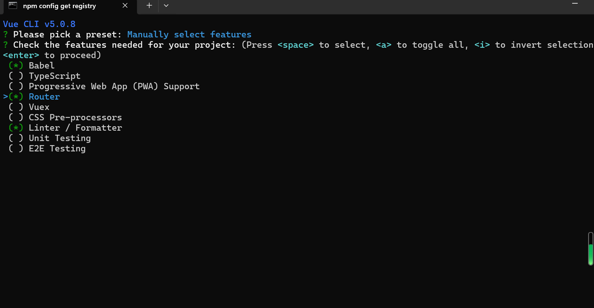The width and height of the screenshot is (594, 308).
Task: Toggle the Linter / Formatter checkbox
Action: point(16,128)
